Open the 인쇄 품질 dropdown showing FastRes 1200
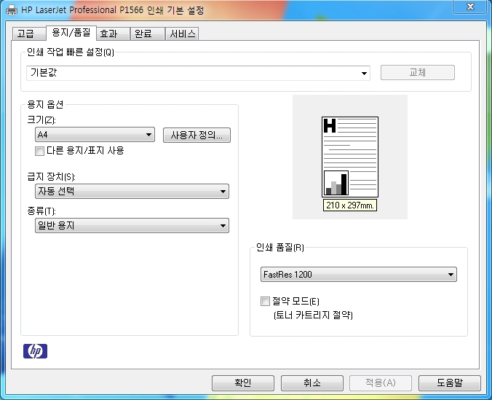 pyautogui.click(x=359, y=274)
